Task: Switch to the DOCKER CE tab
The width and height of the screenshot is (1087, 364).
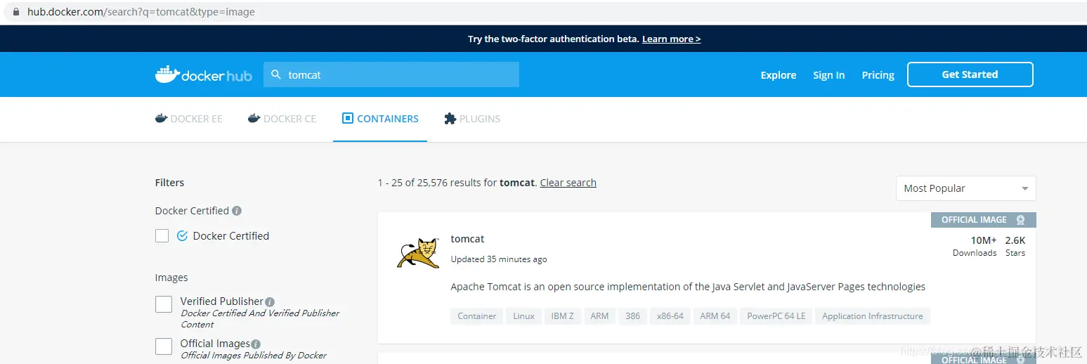Action: 282,119
